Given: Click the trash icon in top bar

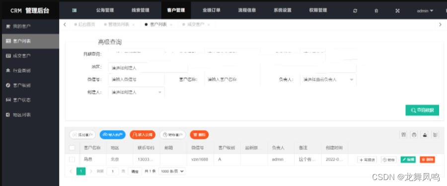Looking at the screenshot, I should click(376, 10).
